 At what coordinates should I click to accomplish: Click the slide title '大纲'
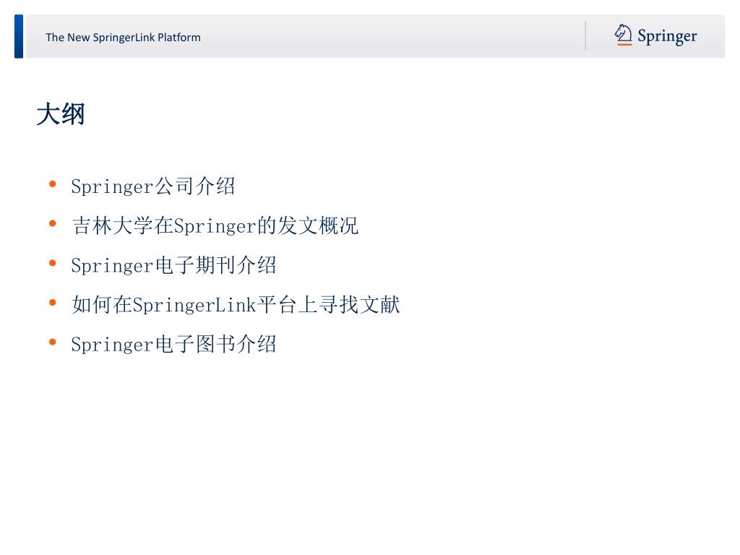(61, 114)
